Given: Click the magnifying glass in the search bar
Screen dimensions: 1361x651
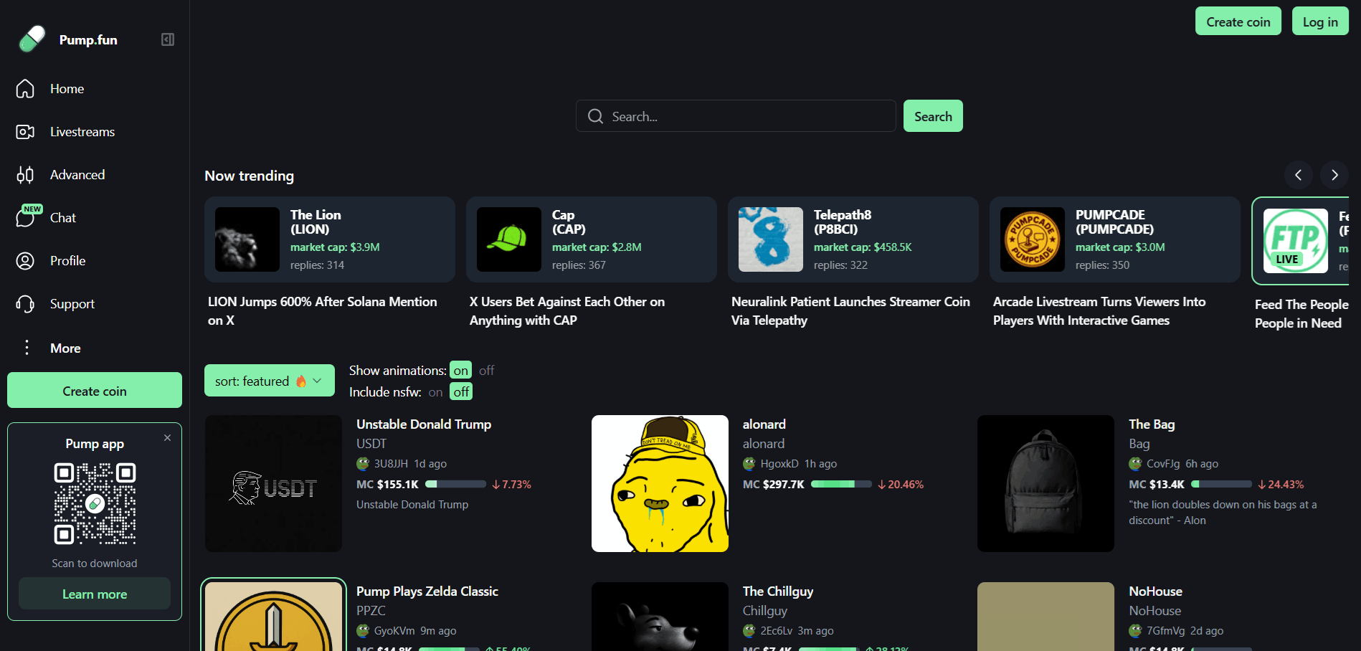Looking at the screenshot, I should tap(595, 115).
